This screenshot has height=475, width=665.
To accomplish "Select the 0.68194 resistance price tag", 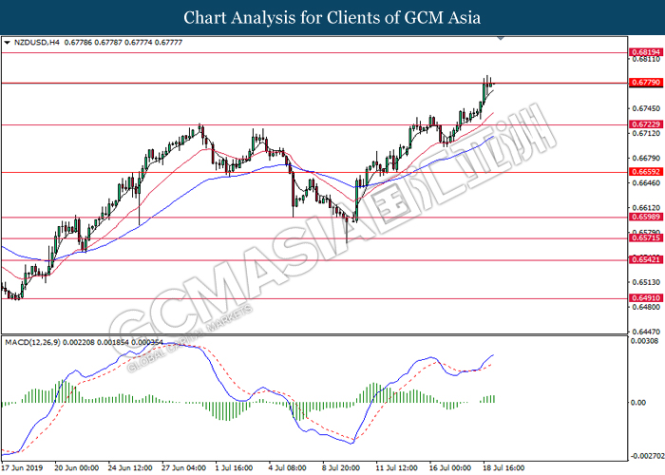I will (644, 52).
